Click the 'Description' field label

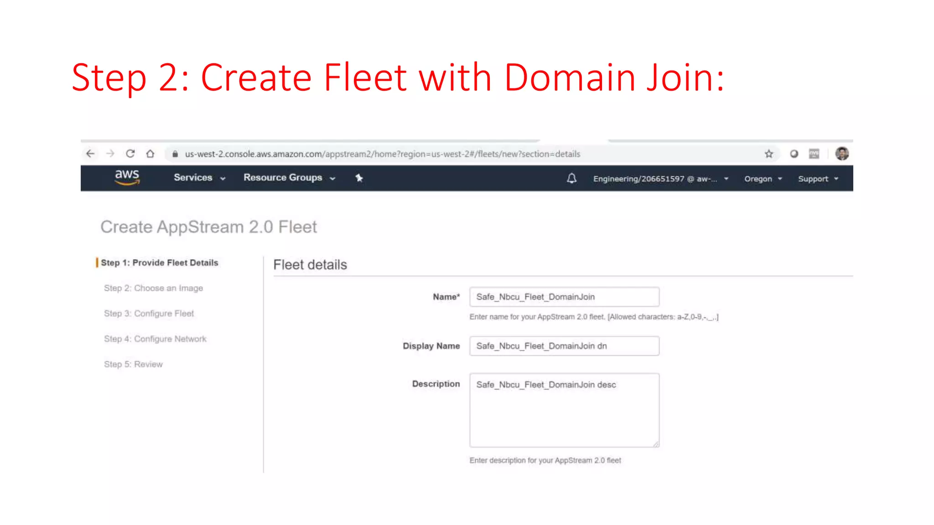click(436, 384)
